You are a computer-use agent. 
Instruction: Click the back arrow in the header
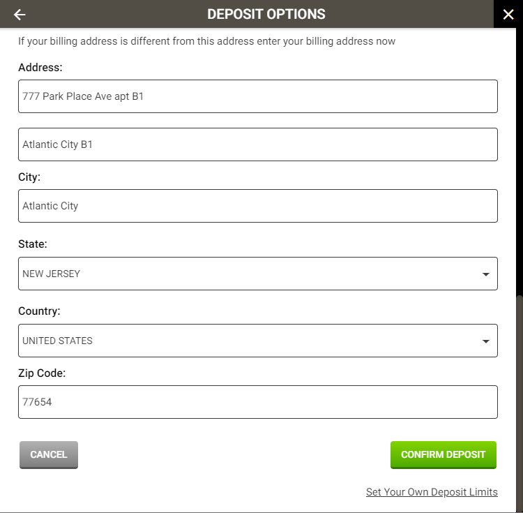point(20,15)
